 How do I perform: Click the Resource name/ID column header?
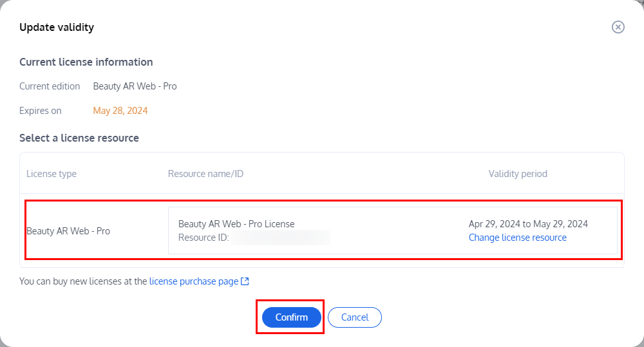click(x=206, y=174)
